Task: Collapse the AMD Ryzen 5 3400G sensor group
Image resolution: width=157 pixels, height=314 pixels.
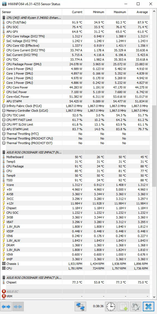Action: pyautogui.click(x=4, y=18)
